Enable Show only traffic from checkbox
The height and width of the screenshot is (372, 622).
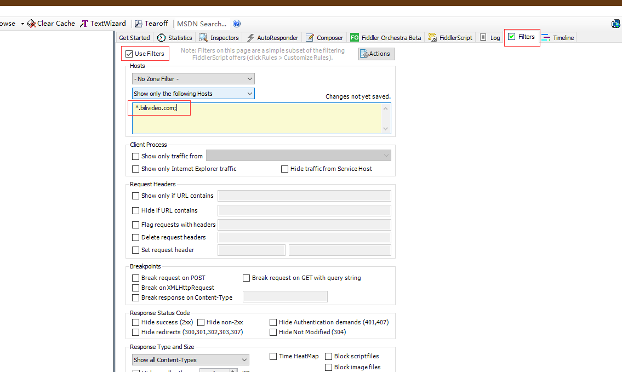(136, 156)
